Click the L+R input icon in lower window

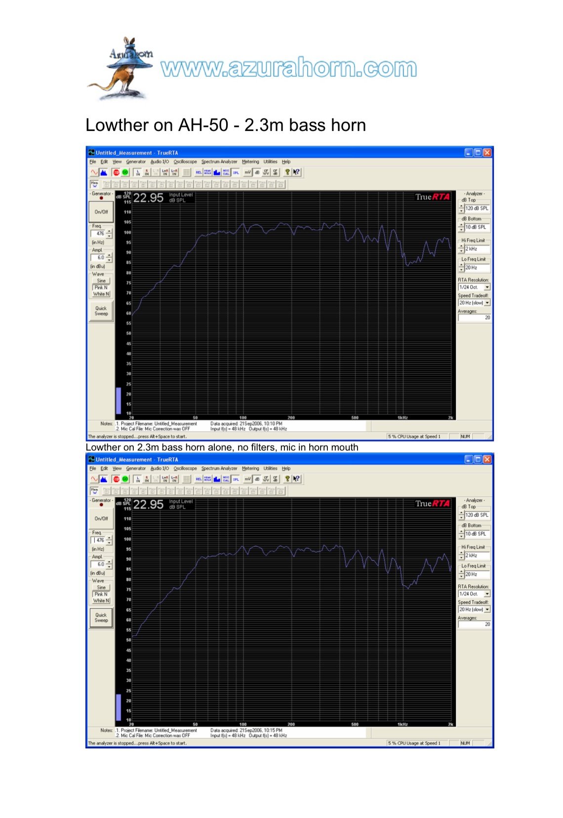click(165, 479)
